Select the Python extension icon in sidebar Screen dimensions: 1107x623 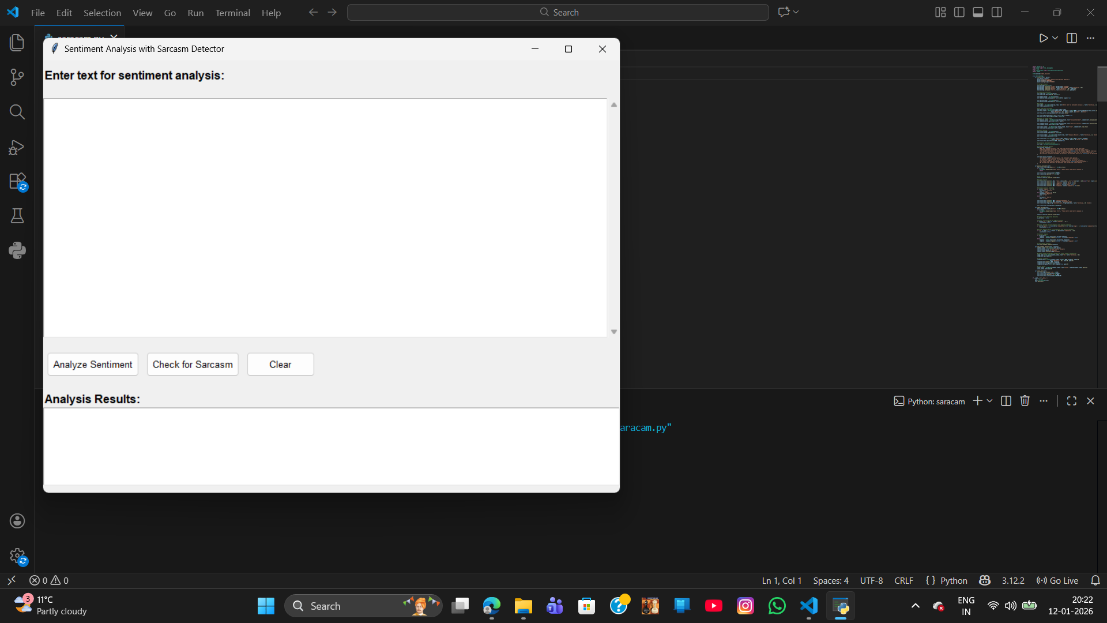pyautogui.click(x=17, y=250)
